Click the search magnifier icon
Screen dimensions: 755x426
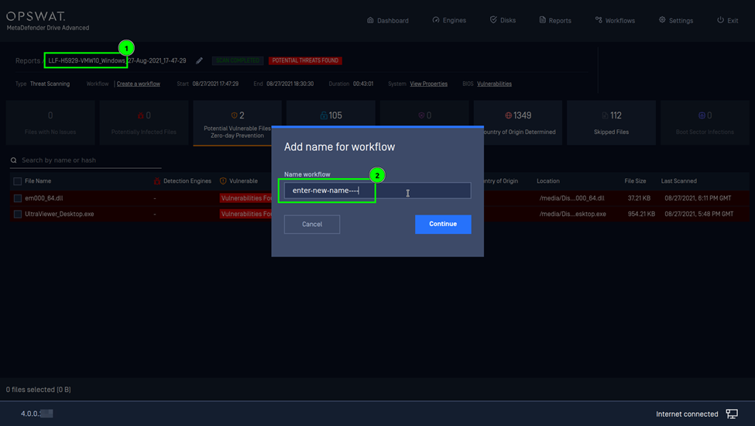(x=13, y=160)
